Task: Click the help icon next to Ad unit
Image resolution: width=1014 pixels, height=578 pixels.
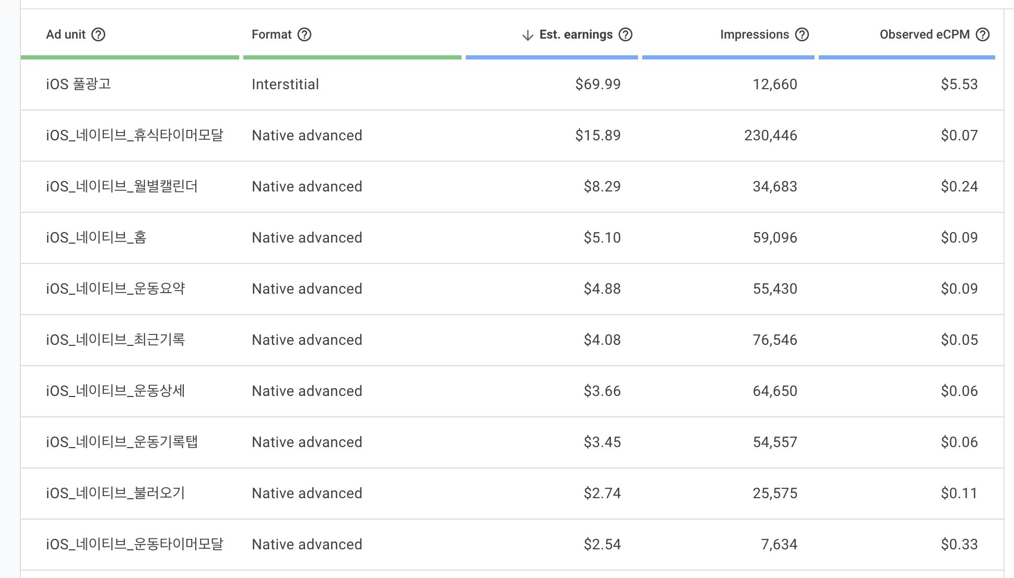Action: coord(98,34)
